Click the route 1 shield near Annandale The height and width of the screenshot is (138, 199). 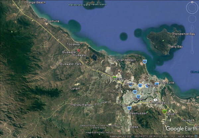click(x=155, y=100)
